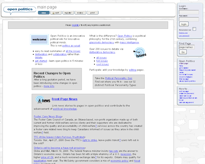Open the register tab
Viewport: 205px width, 164px height.
coord(68,13)
